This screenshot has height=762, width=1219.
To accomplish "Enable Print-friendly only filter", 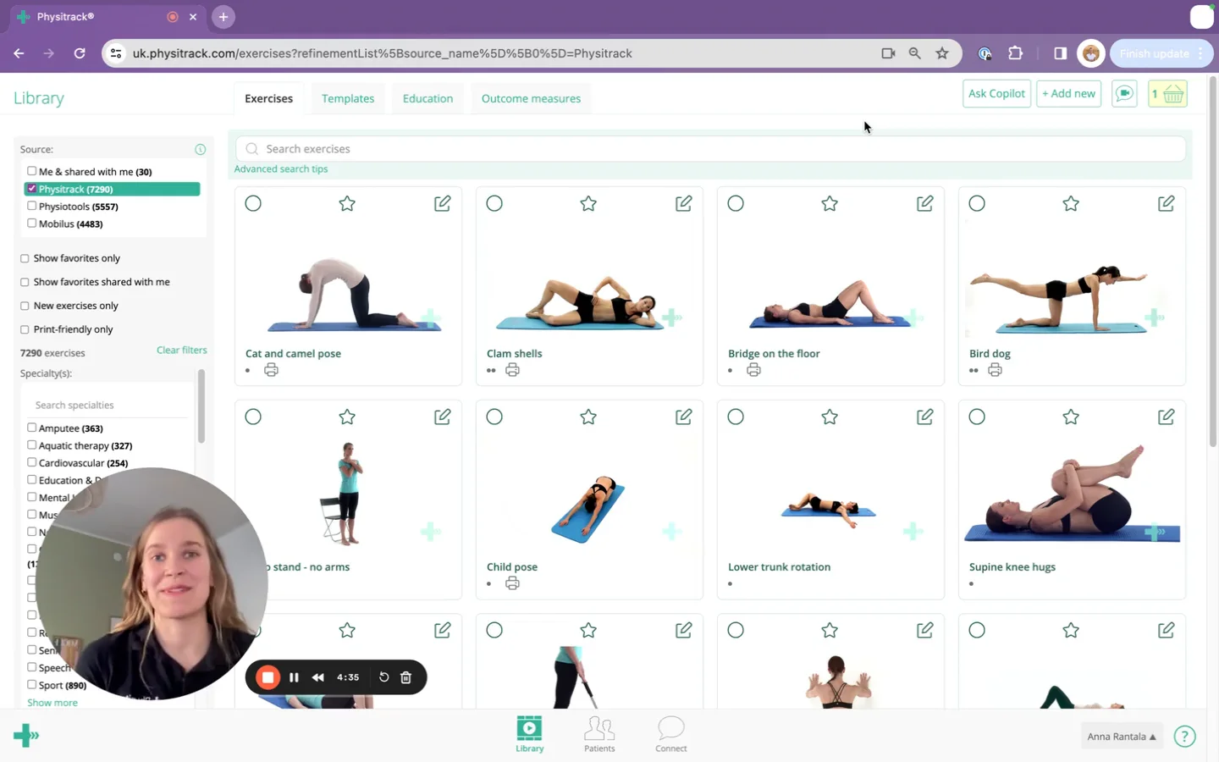I will pos(25,329).
